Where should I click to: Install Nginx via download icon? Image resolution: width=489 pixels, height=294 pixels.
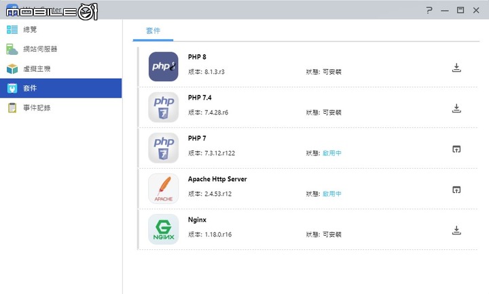456,230
